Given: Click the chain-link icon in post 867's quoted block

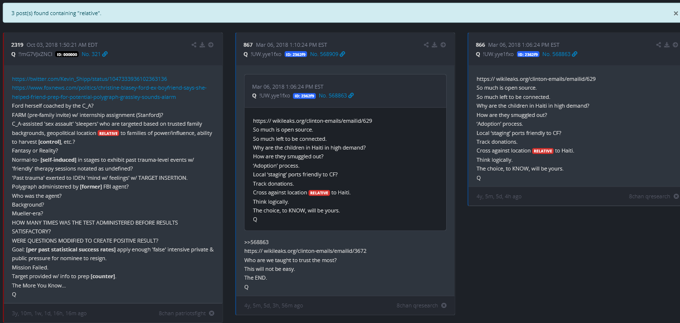Looking at the screenshot, I should pyautogui.click(x=351, y=95).
